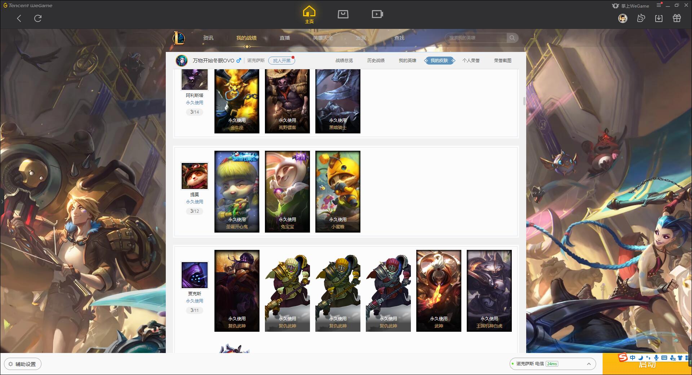Open 个人荣誉 sub-tab
692x375 pixels.
(x=471, y=61)
